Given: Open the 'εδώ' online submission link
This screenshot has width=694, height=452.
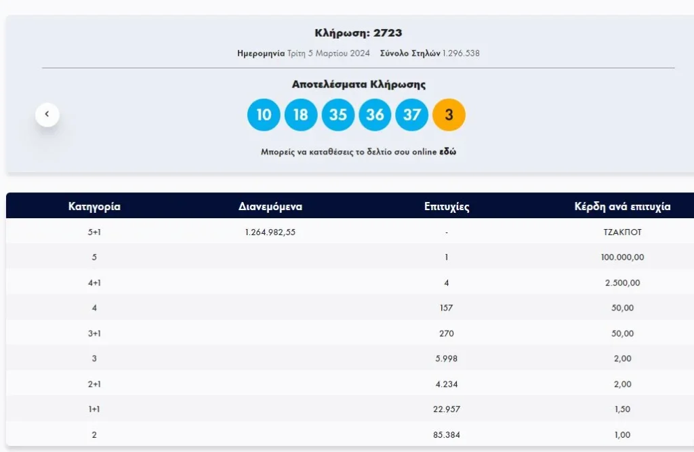Looking at the screenshot, I should click(447, 152).
